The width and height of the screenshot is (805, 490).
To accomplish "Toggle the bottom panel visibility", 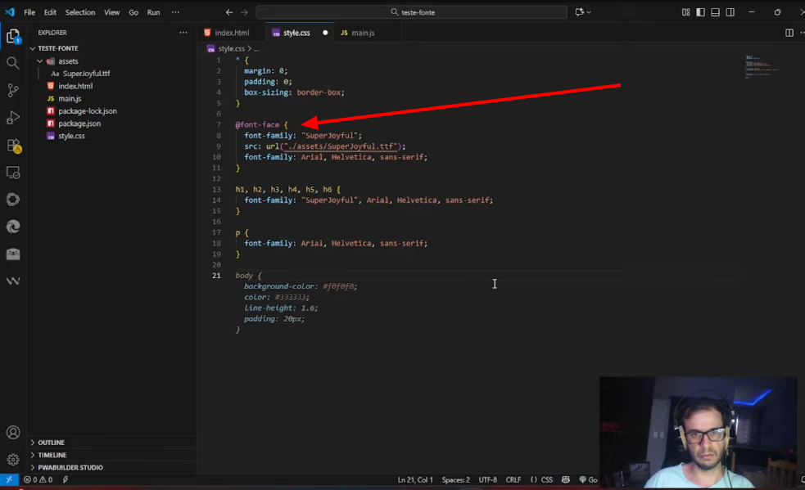I will click(x=715, y=12).
